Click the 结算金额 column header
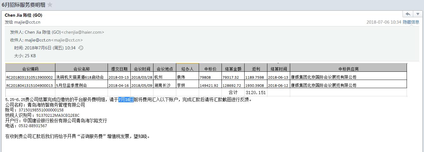The image size is (424, 152). click(x=233, y=69)
